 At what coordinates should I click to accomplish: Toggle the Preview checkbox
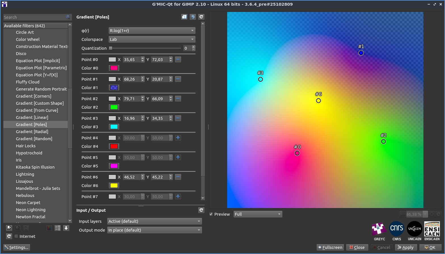tap(211, 214)
